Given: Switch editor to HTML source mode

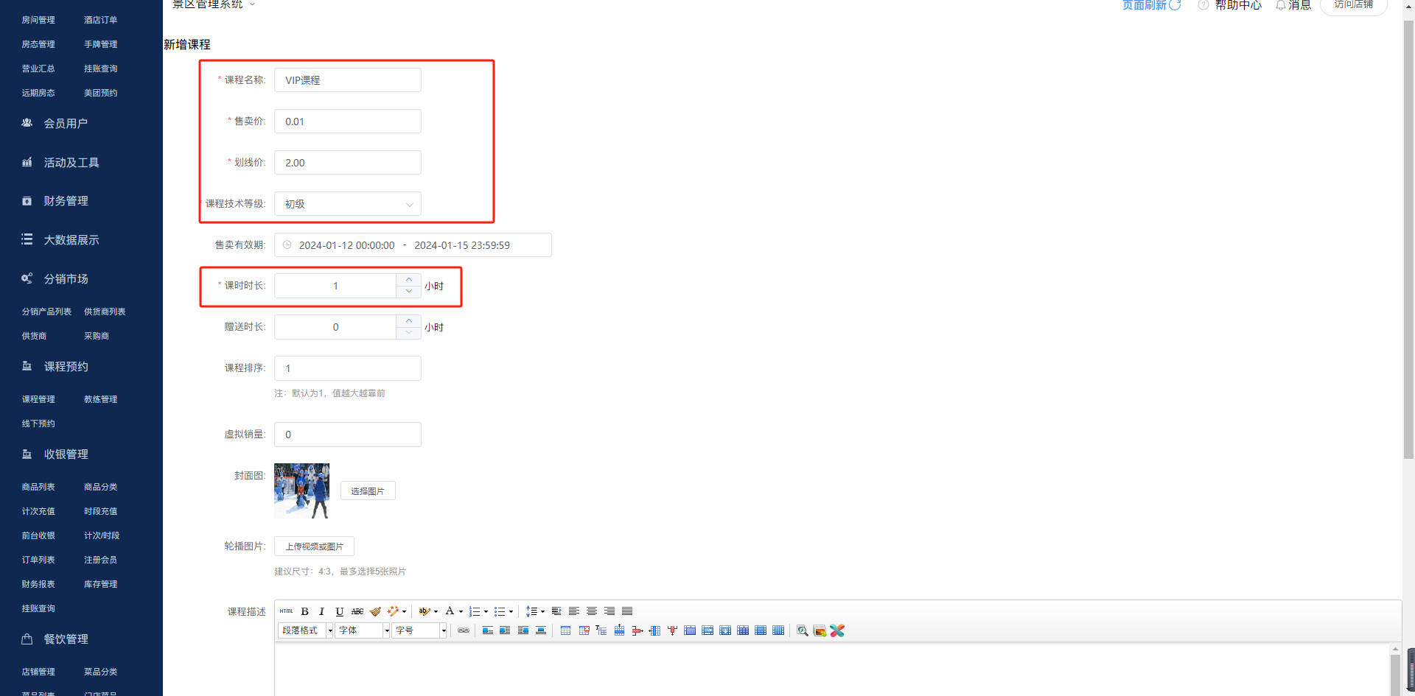Looking at the screenshot, I should click(x=286, y=611).
